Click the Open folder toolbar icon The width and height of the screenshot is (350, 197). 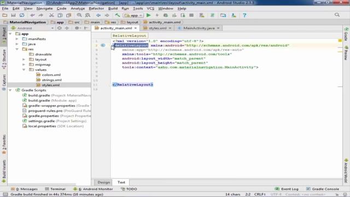tap(5, 15)
